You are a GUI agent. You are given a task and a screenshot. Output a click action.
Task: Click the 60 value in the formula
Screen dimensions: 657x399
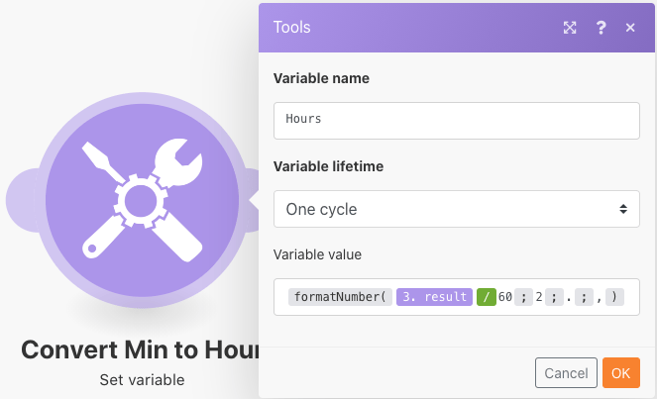coord(505,297)
